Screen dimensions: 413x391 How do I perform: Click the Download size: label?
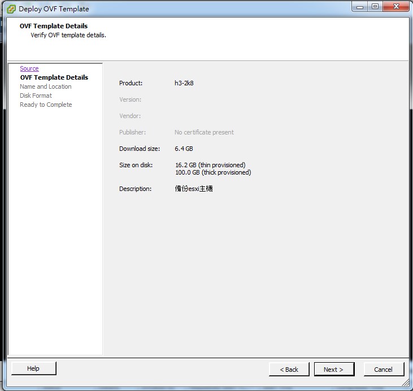140,149
